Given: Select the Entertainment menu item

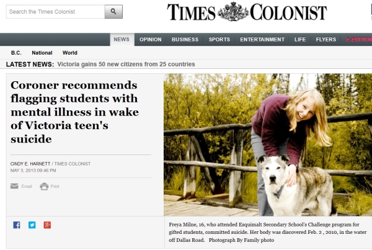Looking at the screenshot, I should pos(262,40).
